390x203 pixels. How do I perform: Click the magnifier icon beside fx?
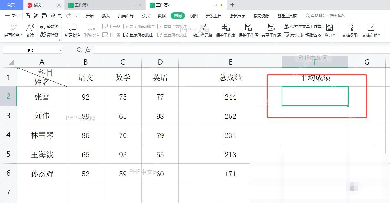tap(80, 50)
